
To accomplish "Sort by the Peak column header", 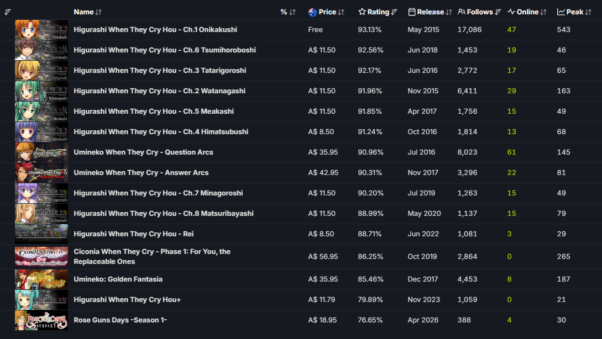I will coord(574,12).
